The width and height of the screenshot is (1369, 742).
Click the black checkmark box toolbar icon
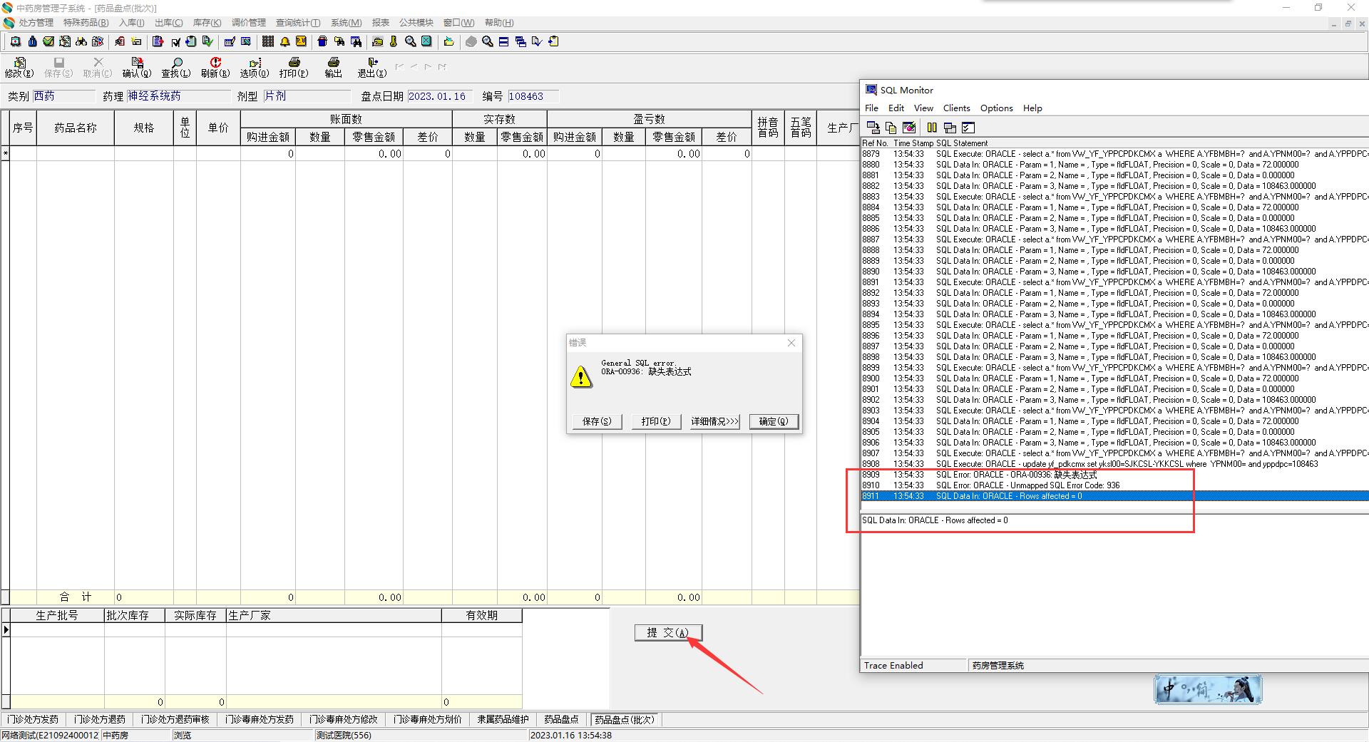[175, 41]
